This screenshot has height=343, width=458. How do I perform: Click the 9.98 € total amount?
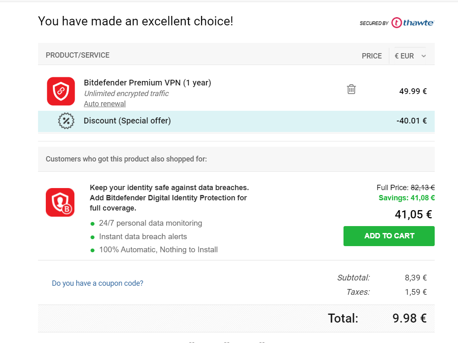[409, 318]
